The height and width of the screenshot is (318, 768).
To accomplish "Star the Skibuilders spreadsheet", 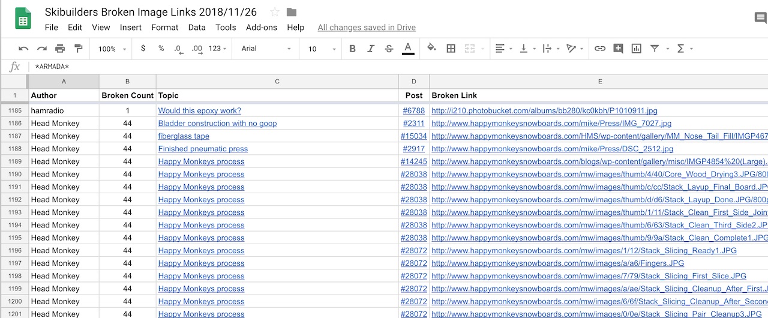I will pyautogui.click(x=275, y=12).
